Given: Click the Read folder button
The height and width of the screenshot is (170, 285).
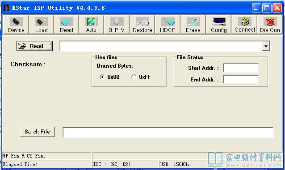Looking at the screenshot, I should click(34, 46).
